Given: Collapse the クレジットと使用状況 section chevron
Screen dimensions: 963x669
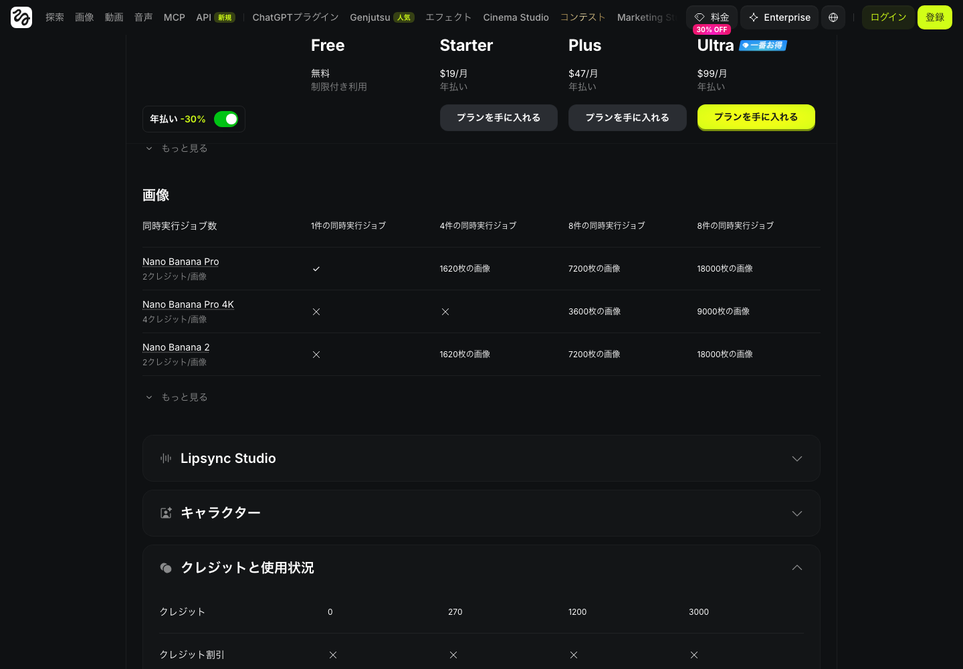Looking at the screenshot, I should tap(797, 568).
